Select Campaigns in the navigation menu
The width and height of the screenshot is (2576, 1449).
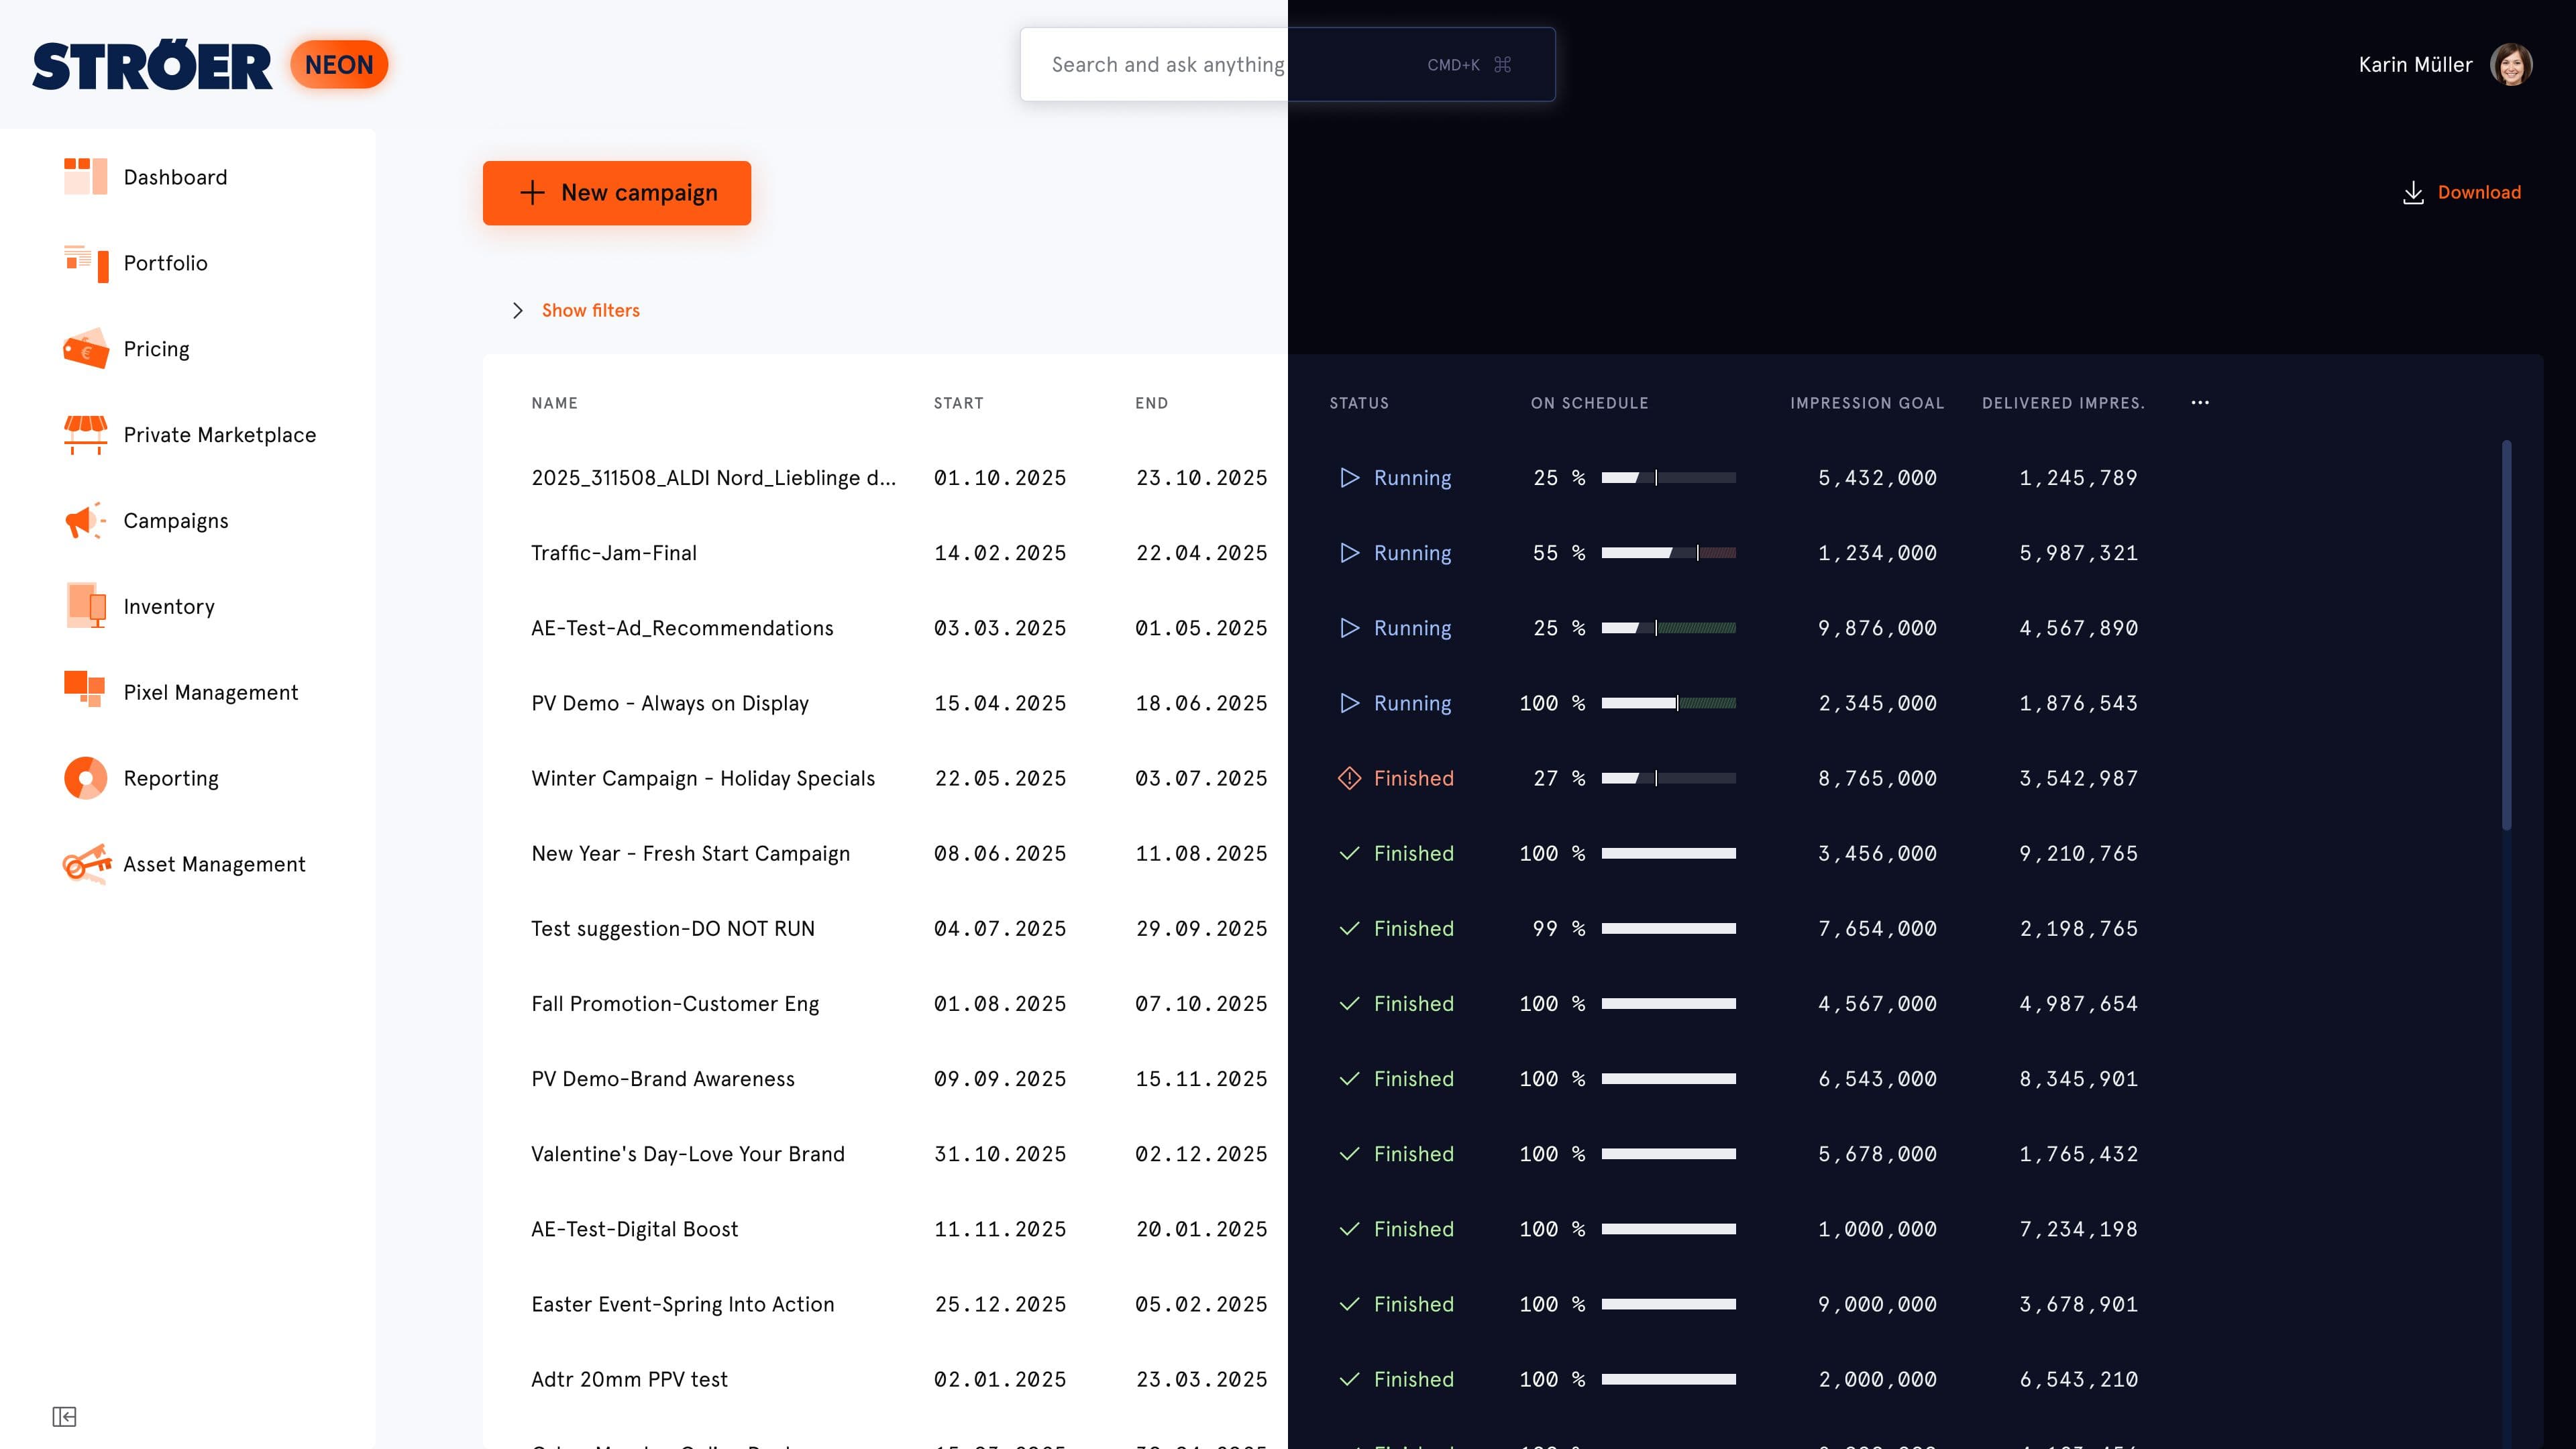pos(176,520)
